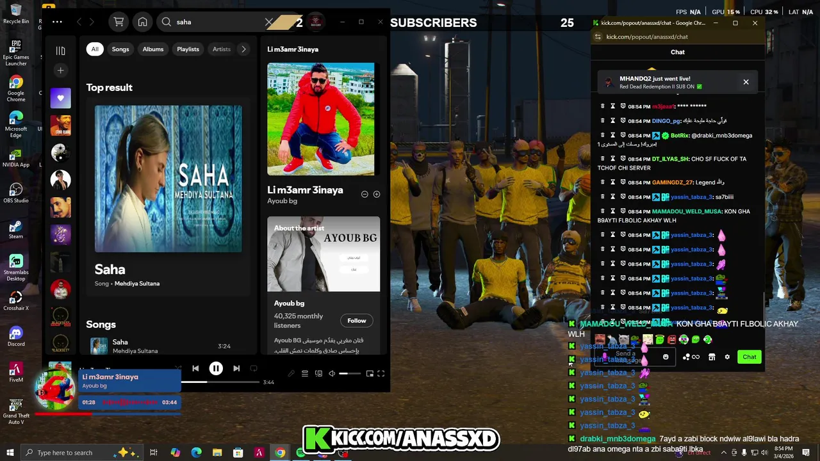Viewport: 820px width, 461px height.
Task: Open the chat shop icon
Action: pyautogui.click(x=712, y=357)
